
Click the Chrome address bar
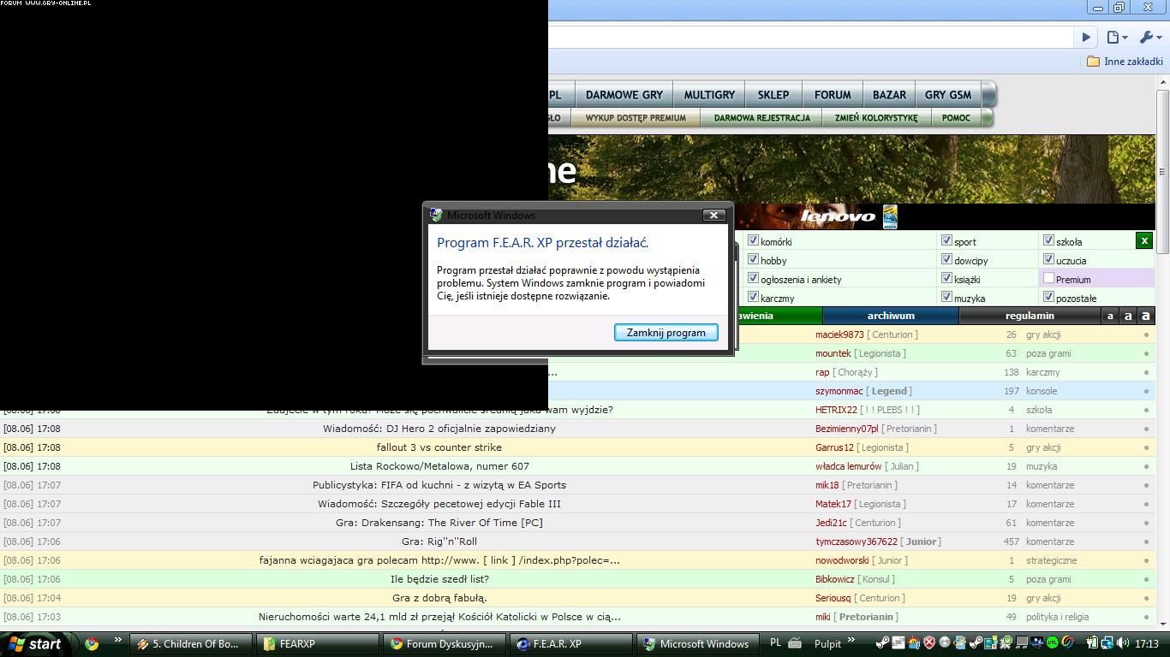pos(809,37)
